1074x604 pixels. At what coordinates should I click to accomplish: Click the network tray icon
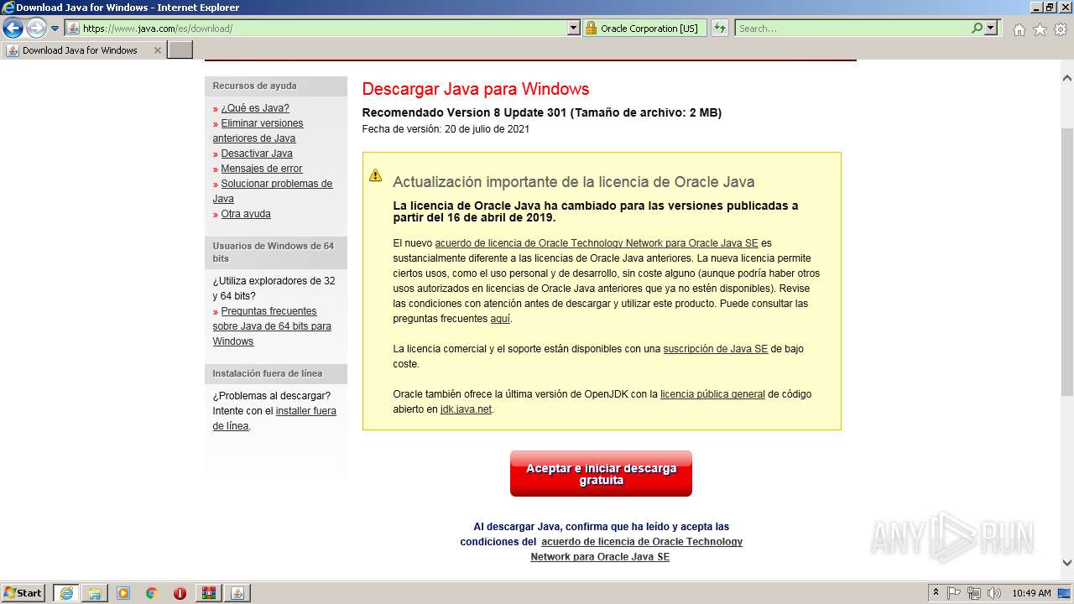tap(974, 593)
